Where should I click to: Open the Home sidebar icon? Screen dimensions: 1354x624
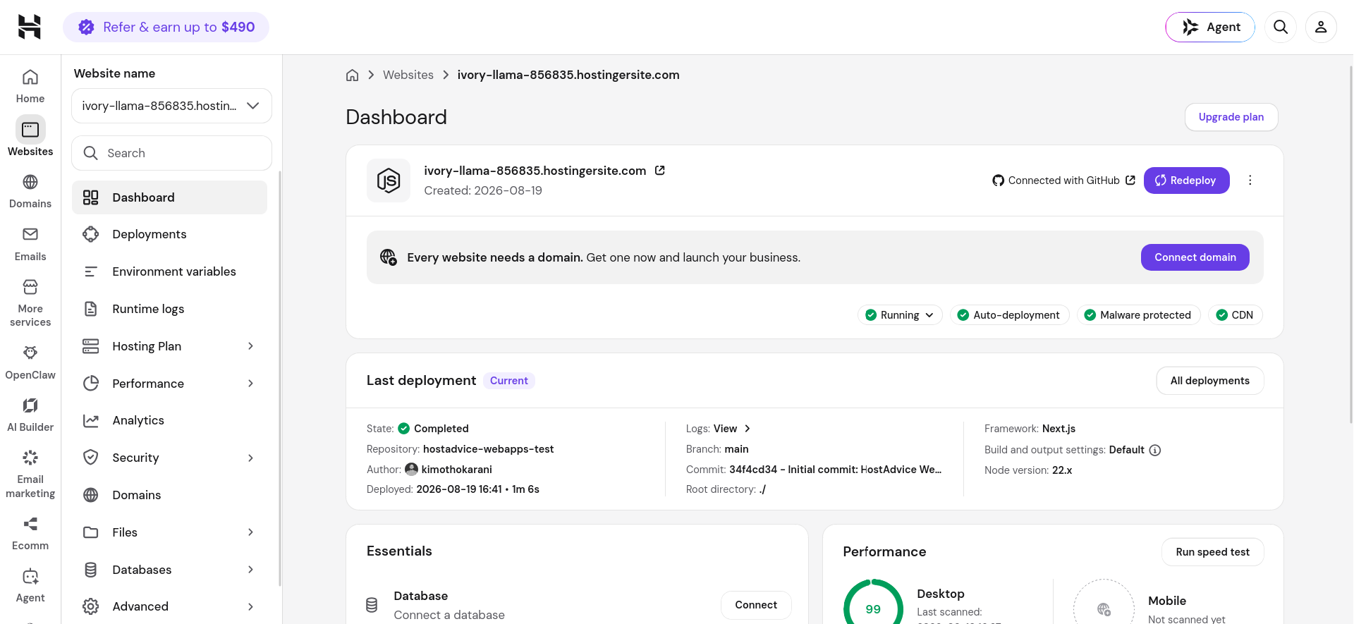(30, 86)
